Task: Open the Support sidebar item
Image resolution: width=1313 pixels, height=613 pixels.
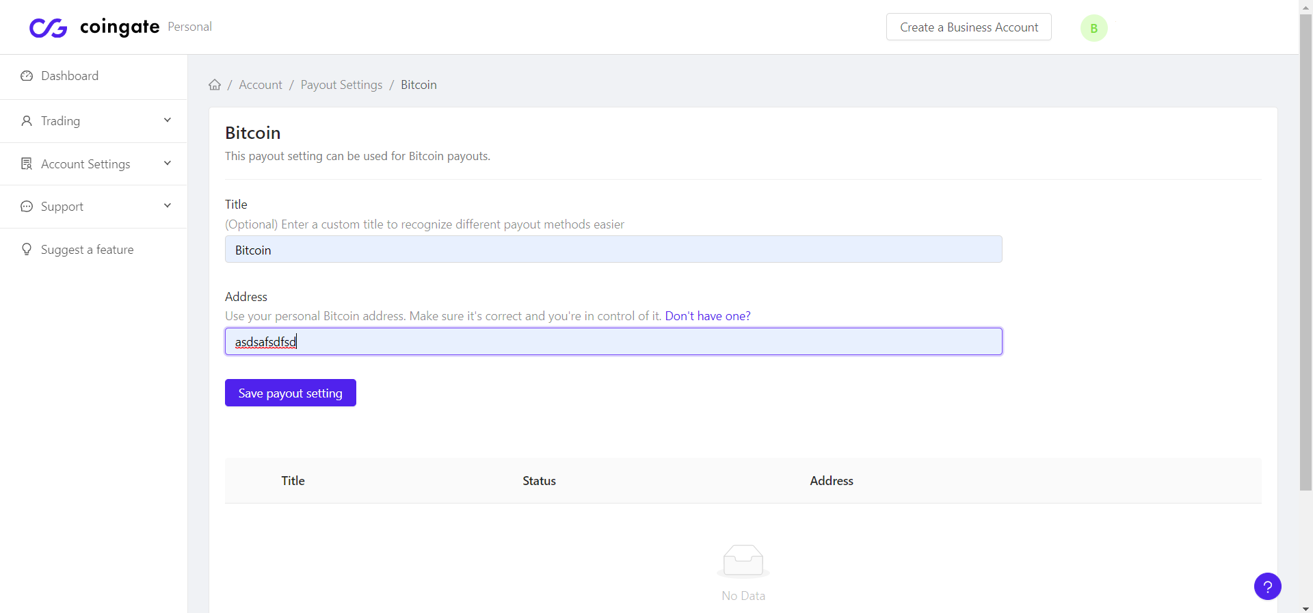Action: pyautogui.click(x=94, y=207)
